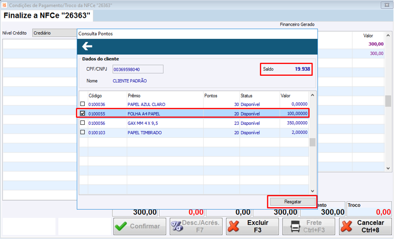Screen dimensions: 394x239
Task: Check the PAPEL TIMBRADO checkbox
Action: coord(83,132)
